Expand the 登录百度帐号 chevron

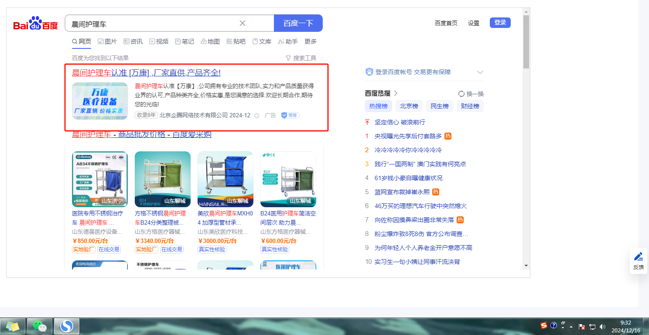coord(480,72)
